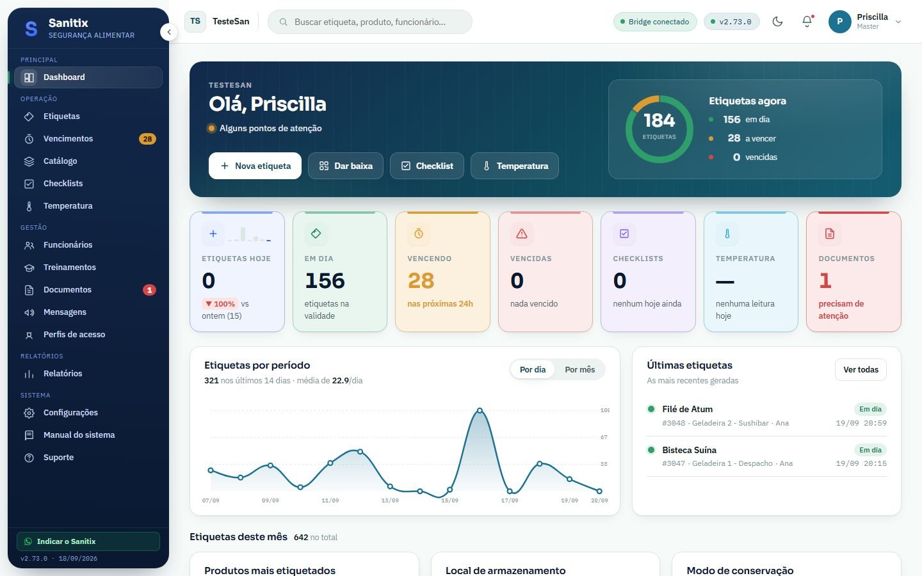Click chart peak data point near 16/09

tap(480, 411)
